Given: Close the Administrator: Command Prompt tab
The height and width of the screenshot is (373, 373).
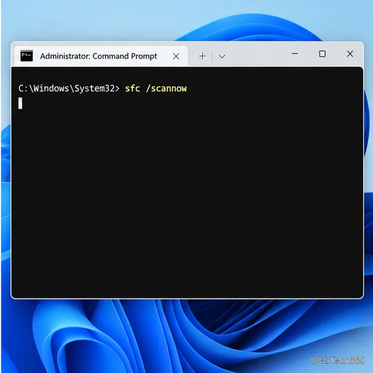Looking at the screenshot, I should click(176, 56).
